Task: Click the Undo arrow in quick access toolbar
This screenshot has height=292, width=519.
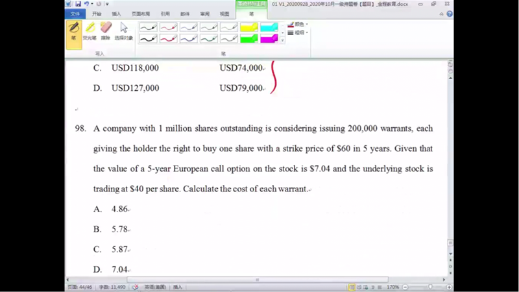Action: coord(86,4)
